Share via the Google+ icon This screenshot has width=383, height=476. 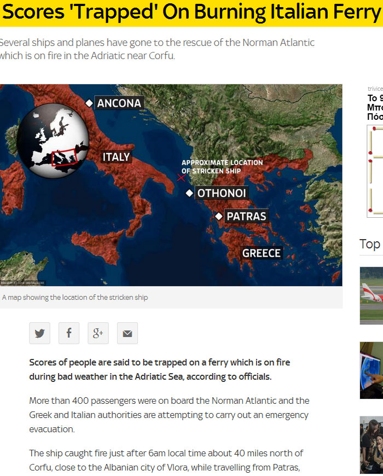tap(98, 333)
